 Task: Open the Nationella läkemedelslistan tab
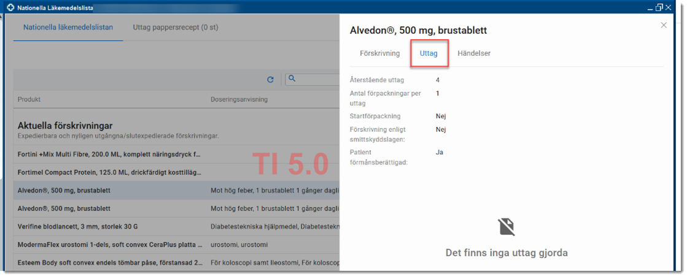coord(68,27)
